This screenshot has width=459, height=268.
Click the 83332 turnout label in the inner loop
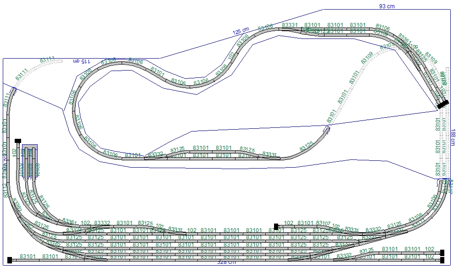tap(155, 154)
